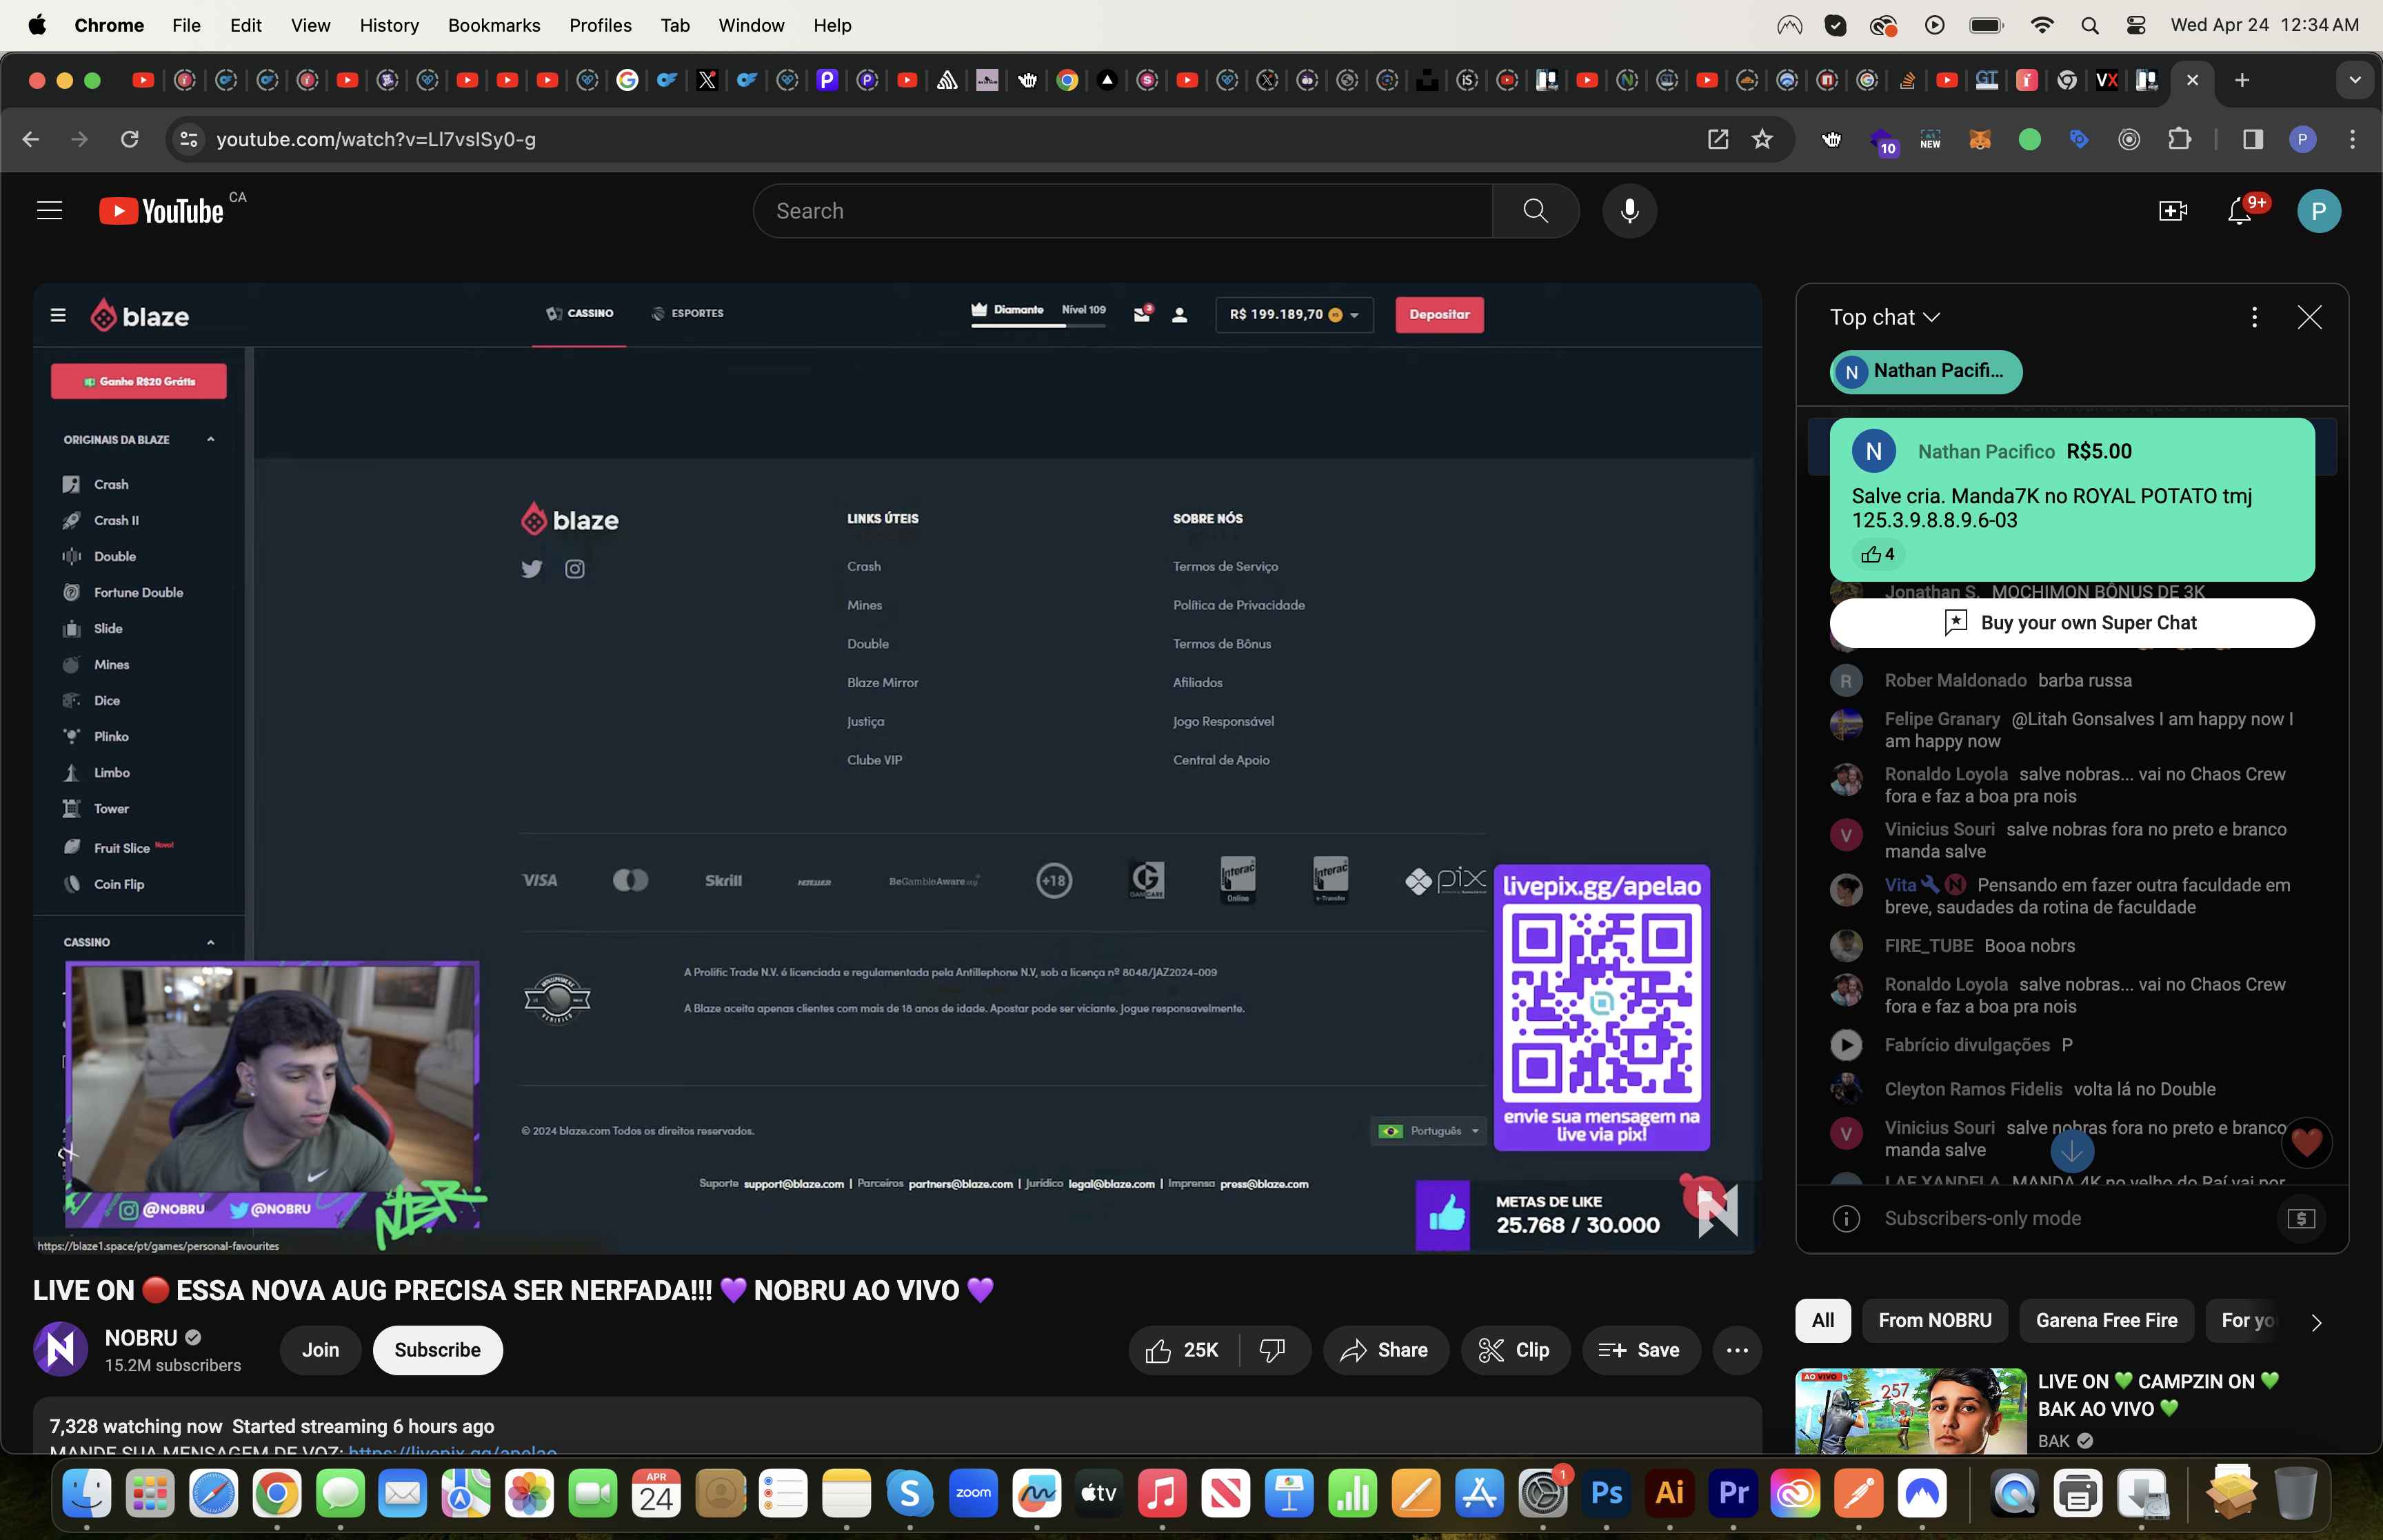Open the Chrome profile avatar
Image resolution: width=2383 pixels, height=1540 pixels.
tap(2302, 139)
